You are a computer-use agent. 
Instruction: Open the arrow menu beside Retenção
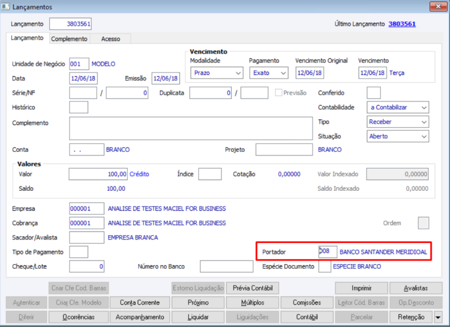point(438,317)
